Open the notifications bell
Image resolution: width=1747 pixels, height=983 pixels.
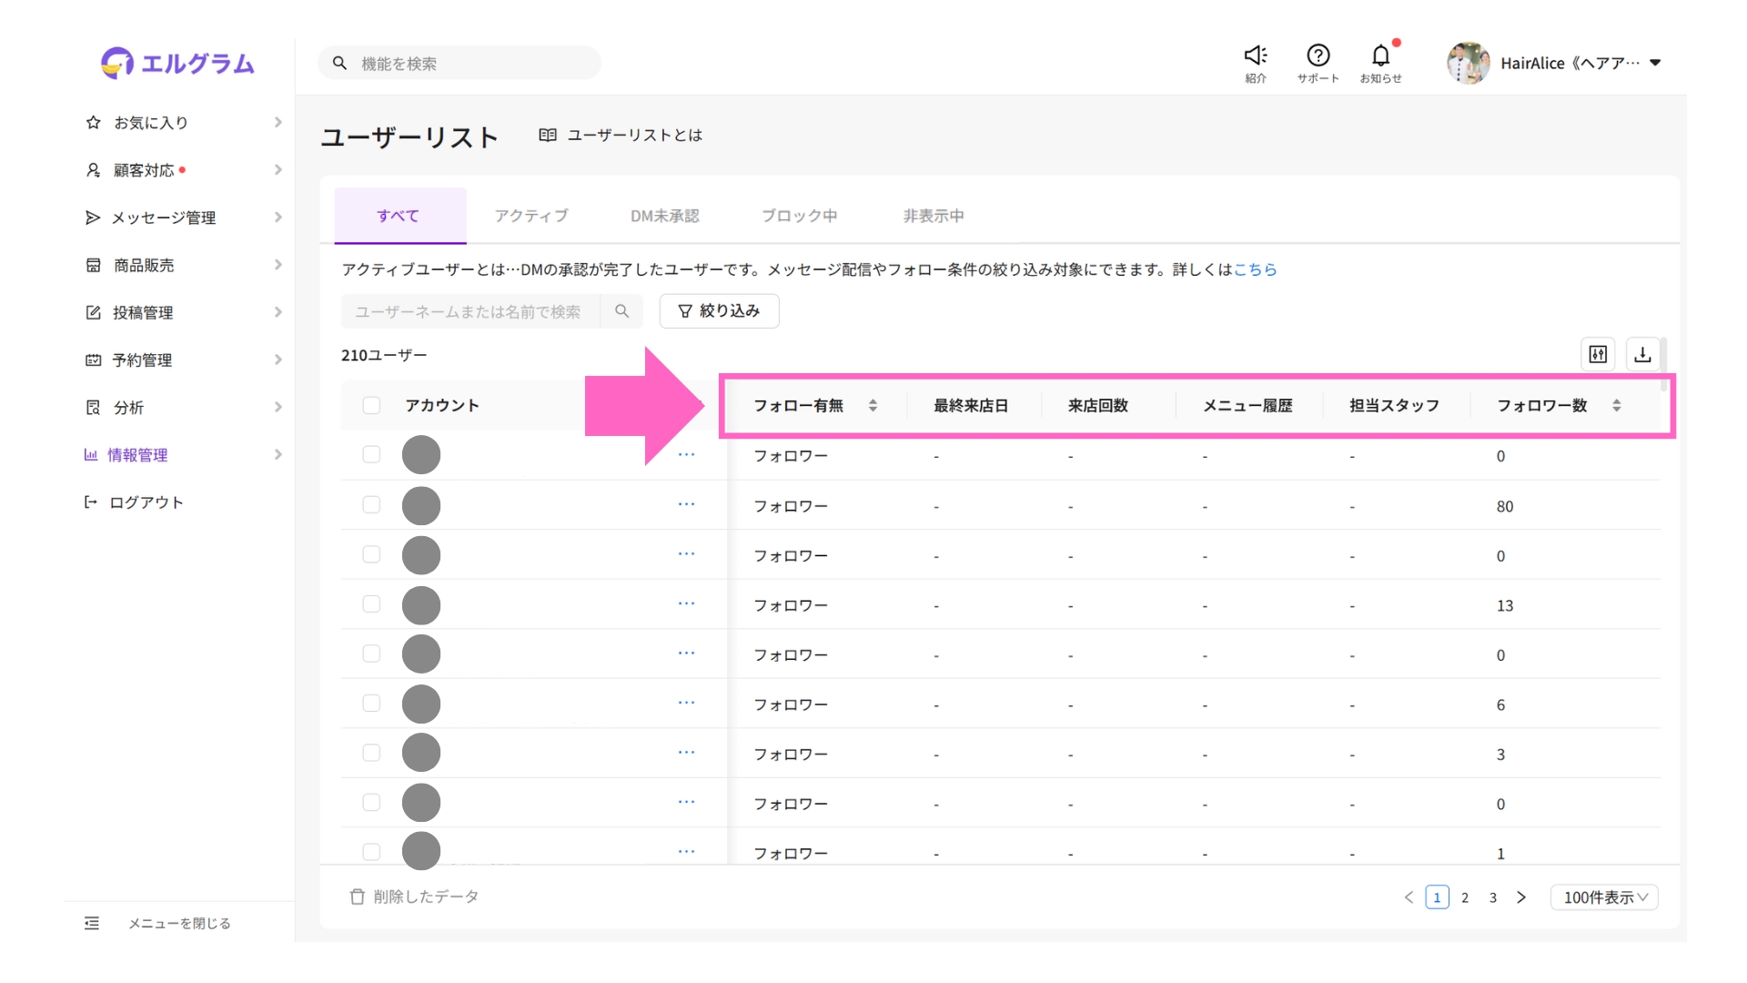tap(1380, 56)
